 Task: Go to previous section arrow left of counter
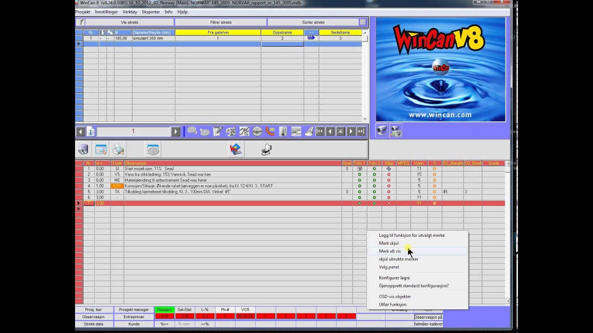(81, 132)
